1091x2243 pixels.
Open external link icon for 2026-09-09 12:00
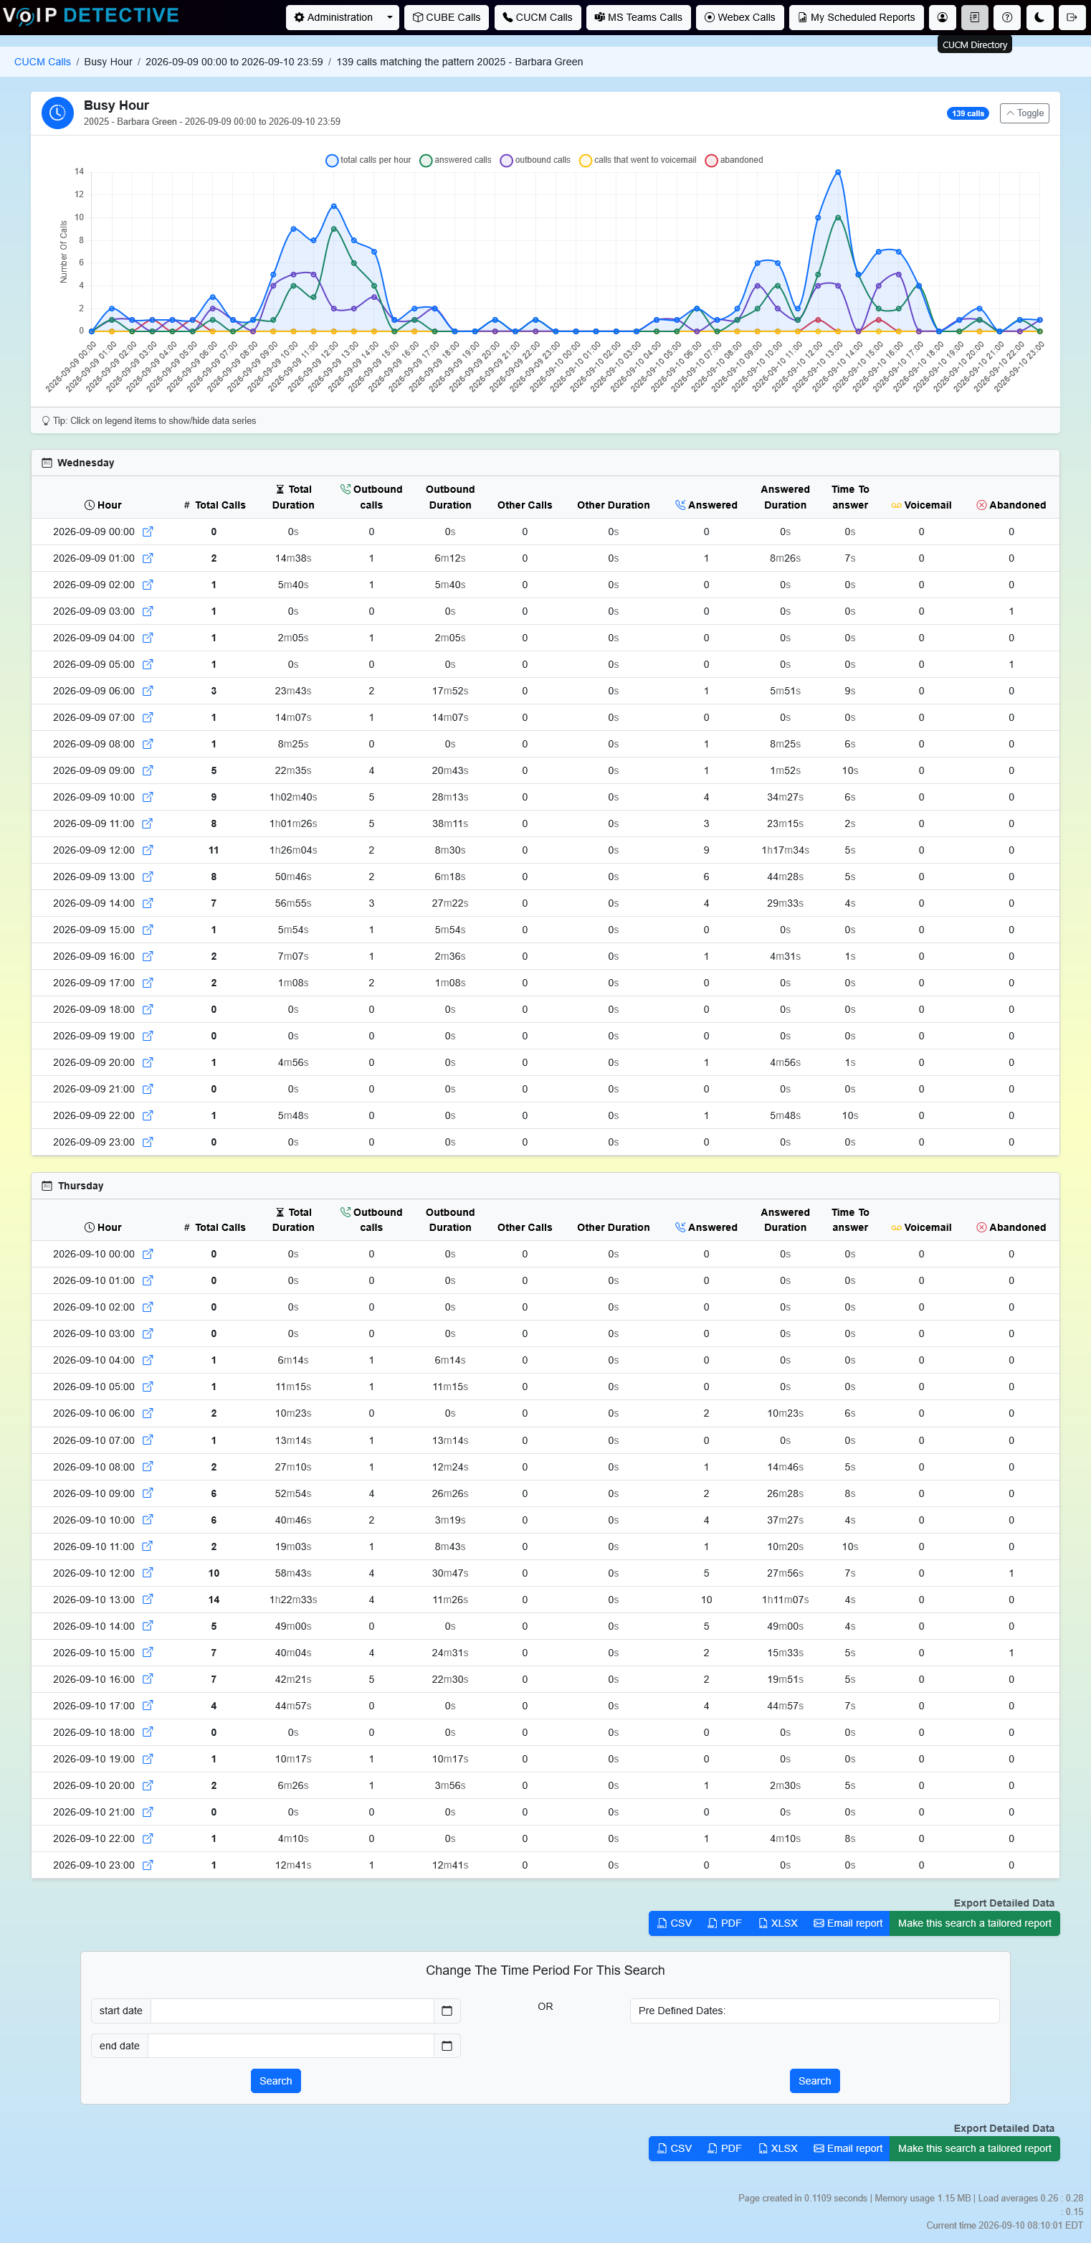tap(148, 850)
